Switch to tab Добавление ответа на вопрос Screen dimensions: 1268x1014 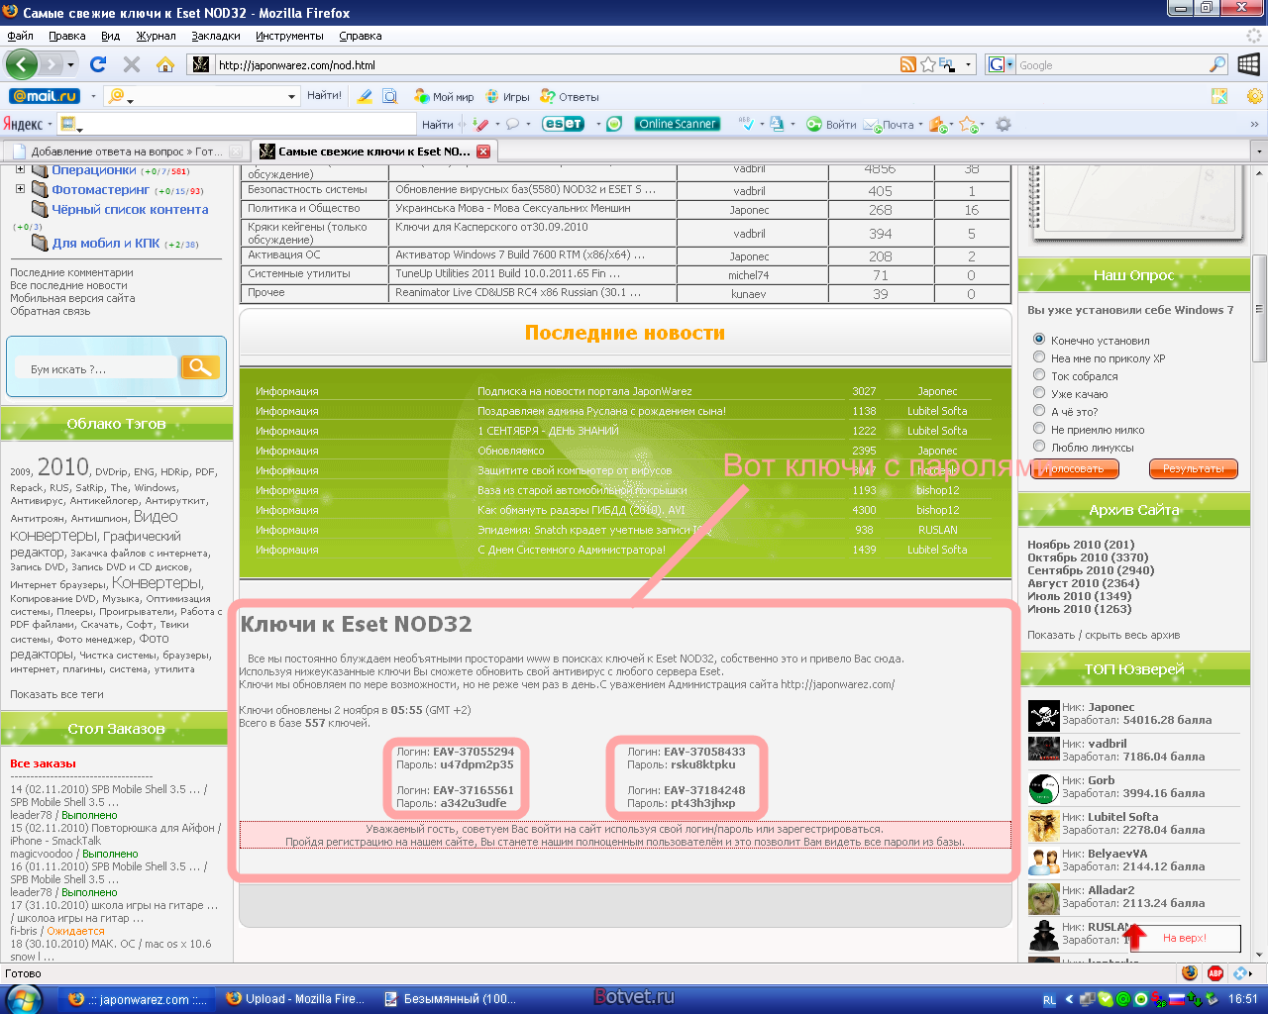pyautogui.click(x=126, y=152)
